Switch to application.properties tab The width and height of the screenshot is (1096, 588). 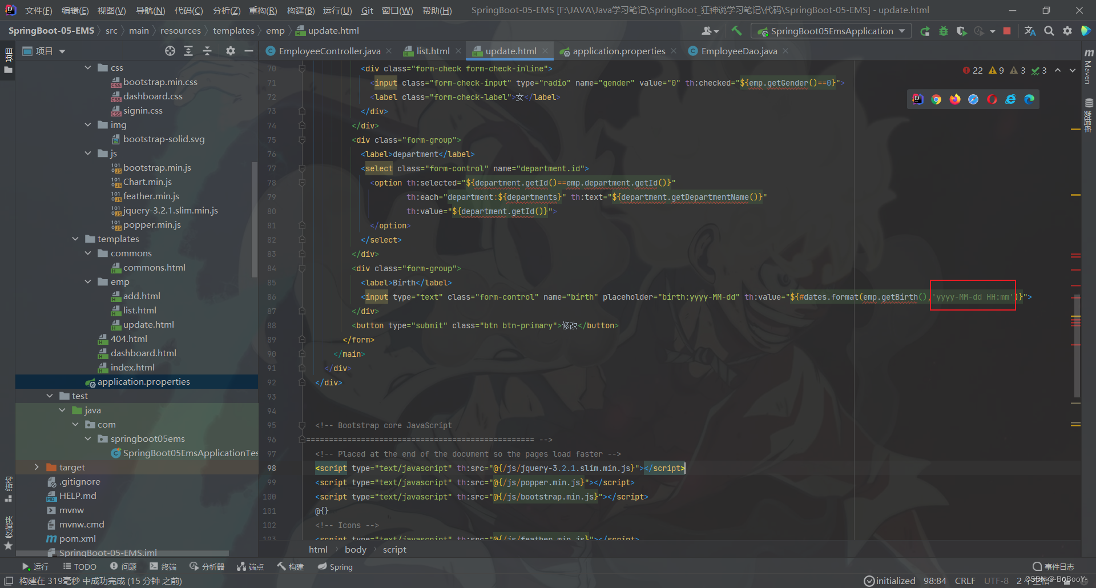[619, 51]
